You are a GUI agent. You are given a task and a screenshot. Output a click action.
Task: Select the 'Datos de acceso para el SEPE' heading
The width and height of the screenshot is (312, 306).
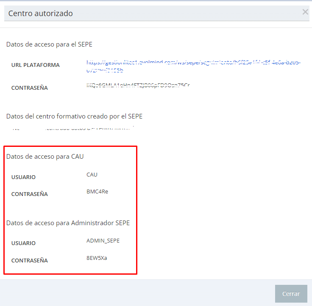point(49,44)
